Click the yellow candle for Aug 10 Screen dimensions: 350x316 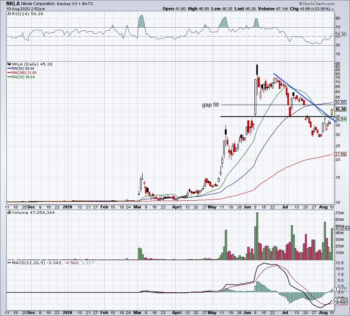coord(332,112)
